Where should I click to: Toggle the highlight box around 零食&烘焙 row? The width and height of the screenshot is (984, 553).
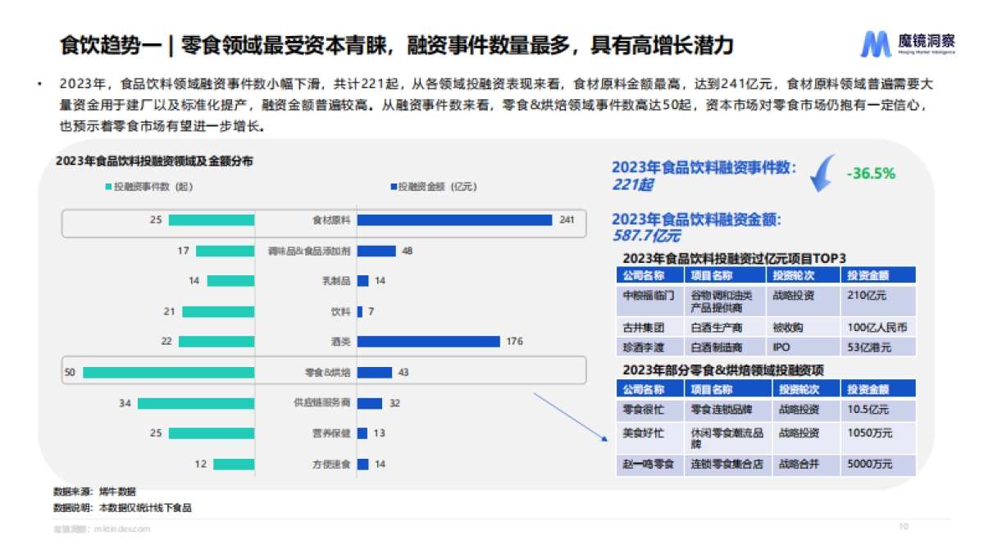tap(328, 371)
